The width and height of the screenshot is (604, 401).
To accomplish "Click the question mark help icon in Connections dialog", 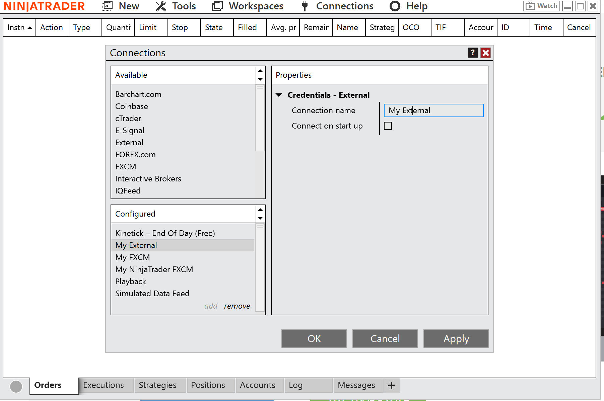I will click(473, 53).
